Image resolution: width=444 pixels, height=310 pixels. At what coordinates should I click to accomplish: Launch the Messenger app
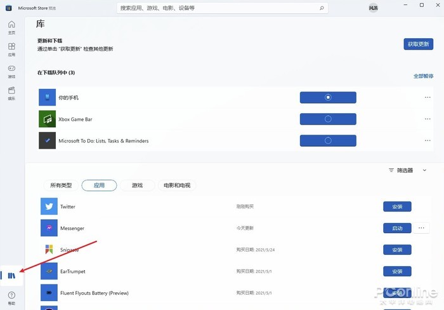397,228
